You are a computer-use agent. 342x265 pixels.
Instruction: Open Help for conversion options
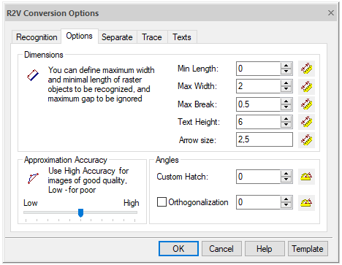click(265, 249)
